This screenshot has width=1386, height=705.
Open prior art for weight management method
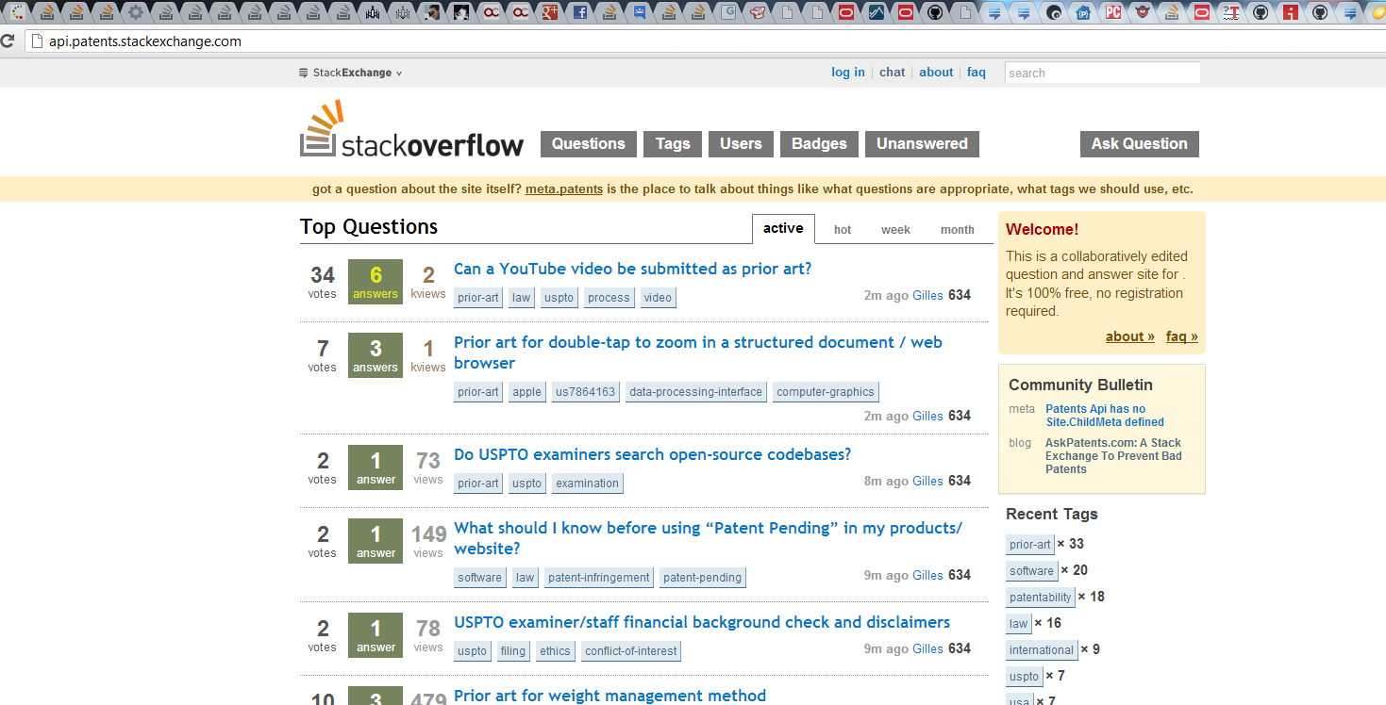pyautogui.click(x=610, y=696)
